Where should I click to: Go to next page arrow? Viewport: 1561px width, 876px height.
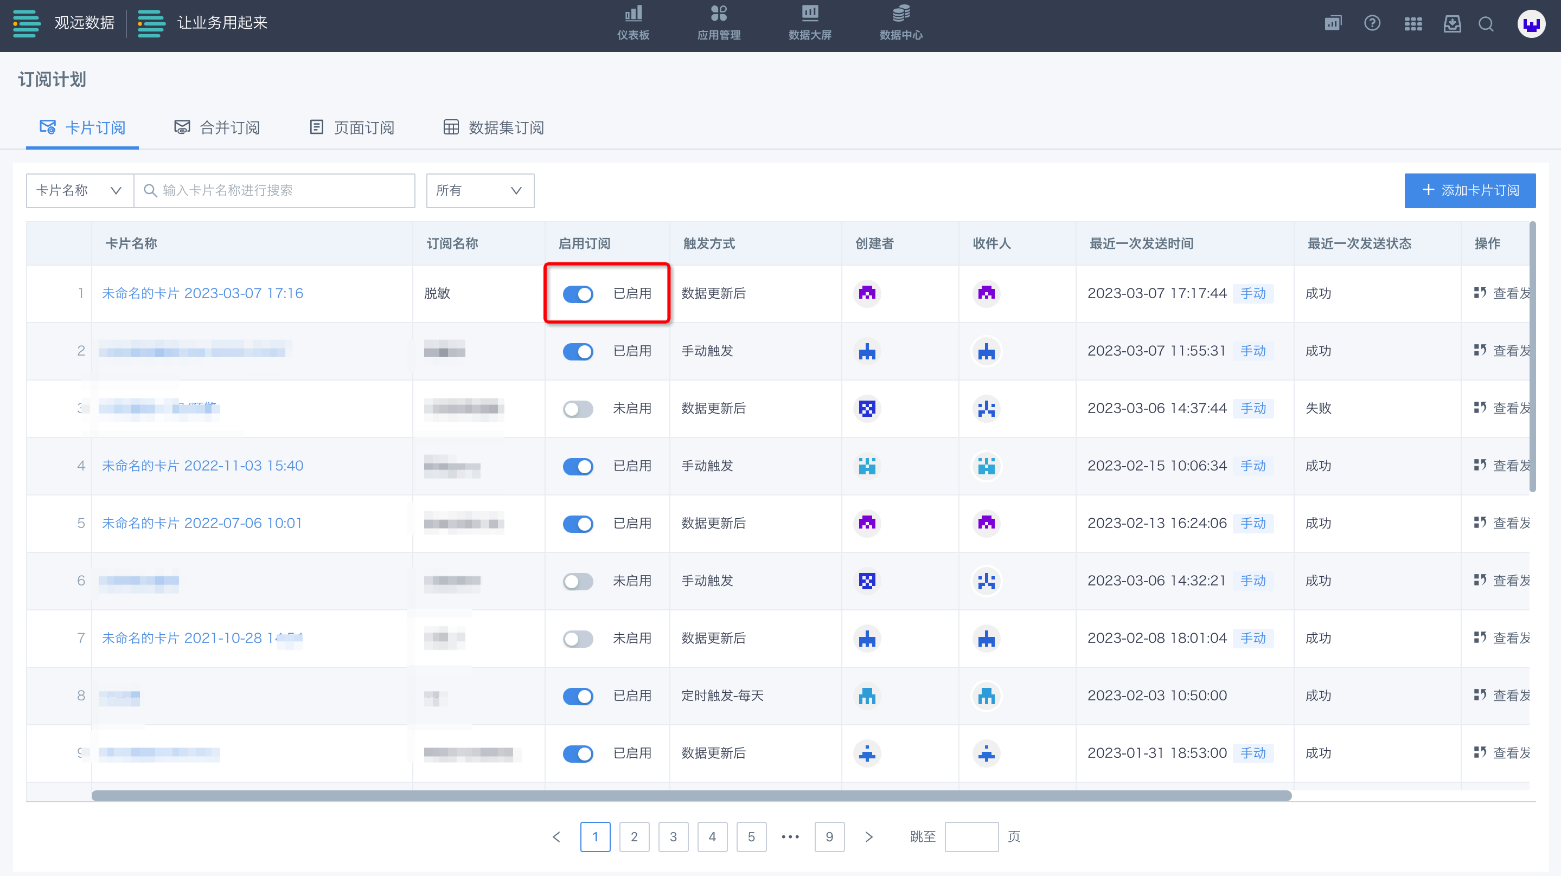click(x=869, y=836)
